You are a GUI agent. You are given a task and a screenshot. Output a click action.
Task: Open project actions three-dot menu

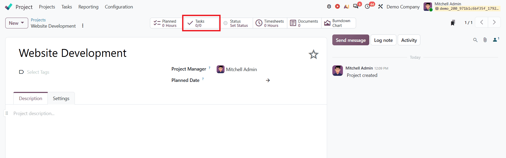pyautogui.click(x=83, y=26)
